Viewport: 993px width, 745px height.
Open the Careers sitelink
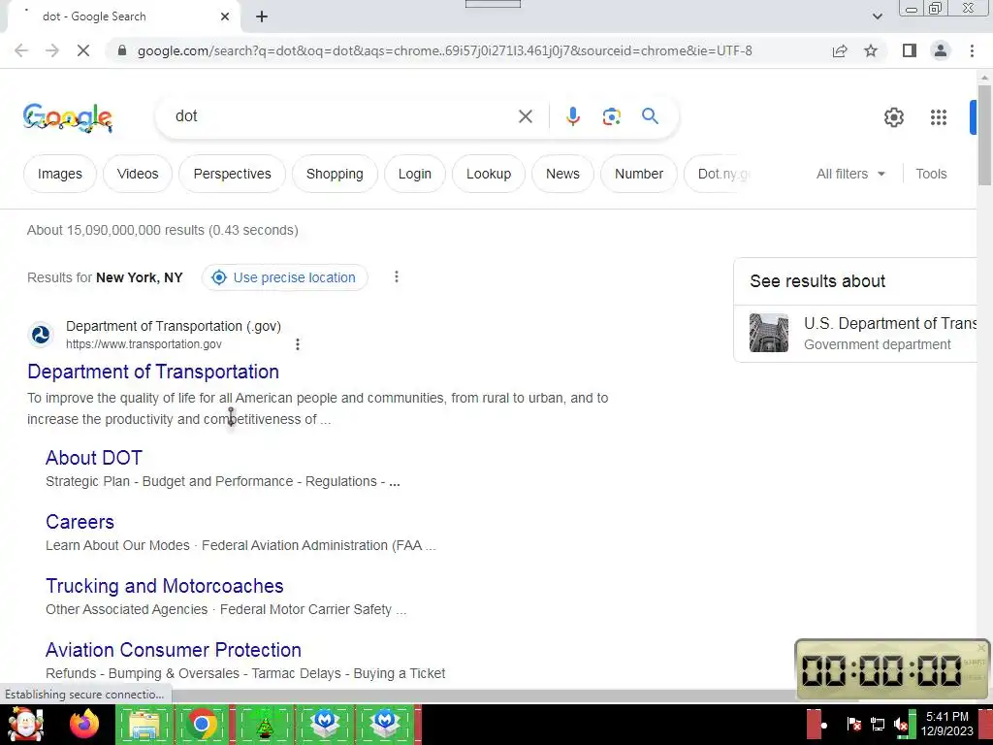[80, 521]
